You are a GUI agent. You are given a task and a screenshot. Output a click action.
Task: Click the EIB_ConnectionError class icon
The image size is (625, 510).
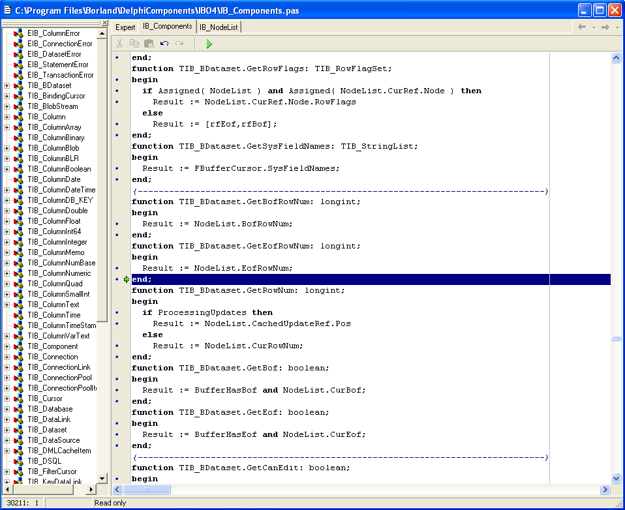pyautogui.click(x=18, y=44)
